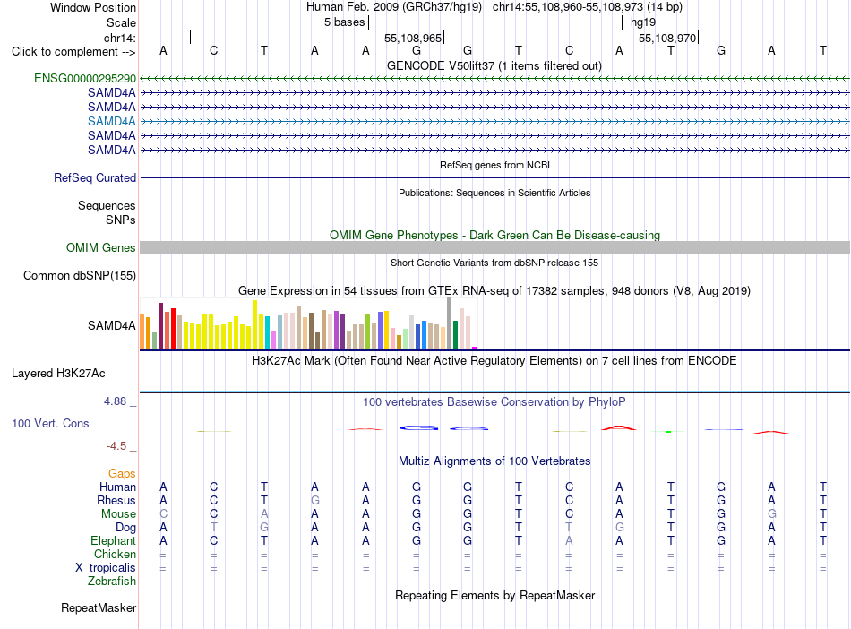The image size is (851, 629).
Task: Click the gray A base in Mouse row
Action: click(x=264, y=514)
